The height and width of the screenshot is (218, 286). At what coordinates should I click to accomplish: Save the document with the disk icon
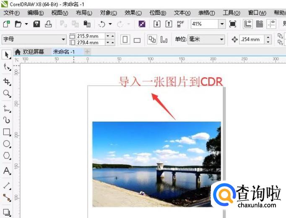pyautogui.click(x=36, y=24)
